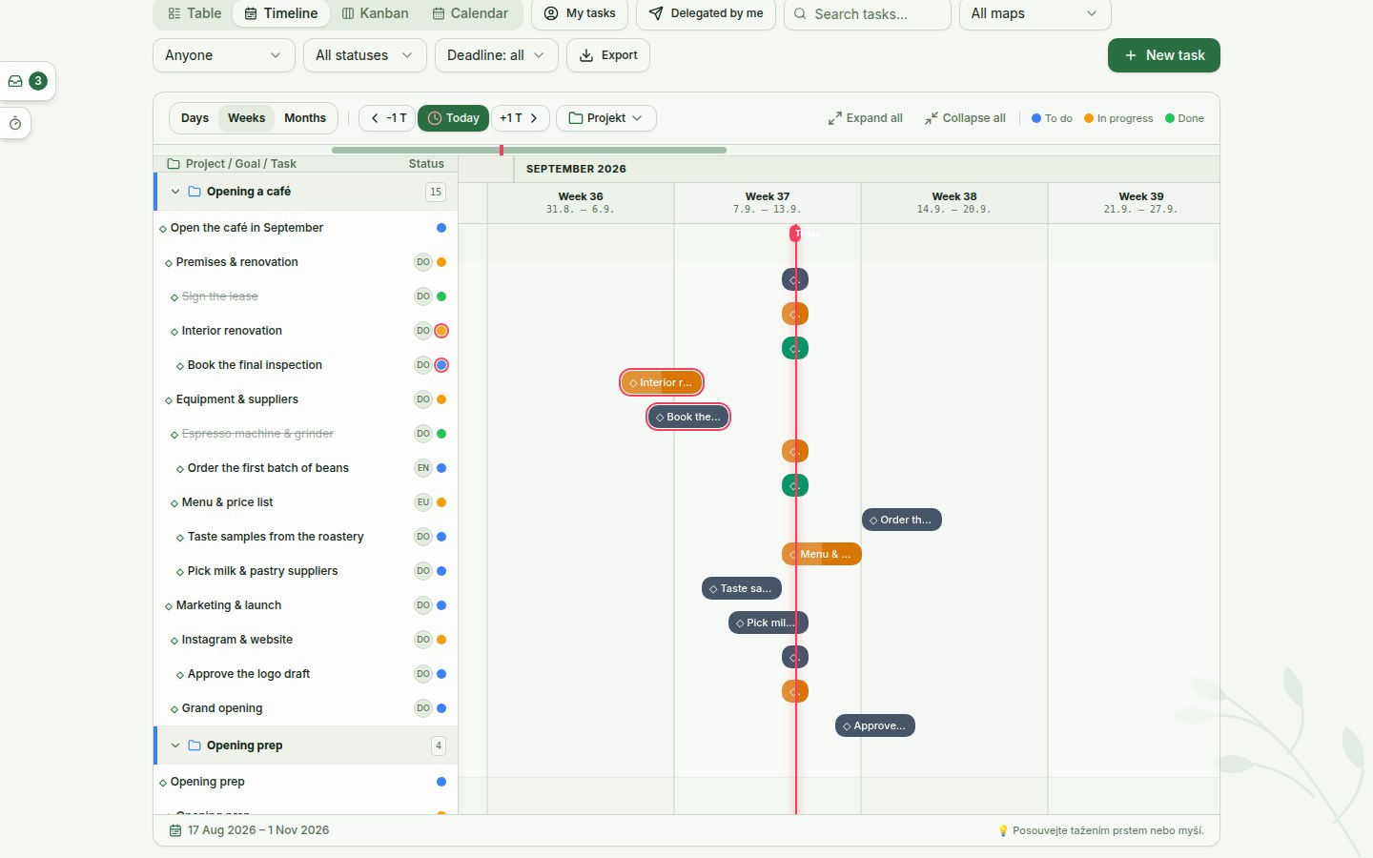This screenshot has height=858, width=1373.
Task: Toggle status dot for Book the final inspection
Action: [441, 365]
